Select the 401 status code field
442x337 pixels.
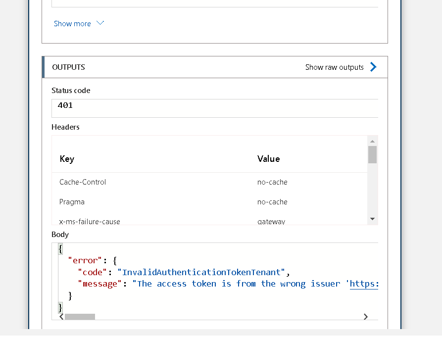click(x=215, y=108)
